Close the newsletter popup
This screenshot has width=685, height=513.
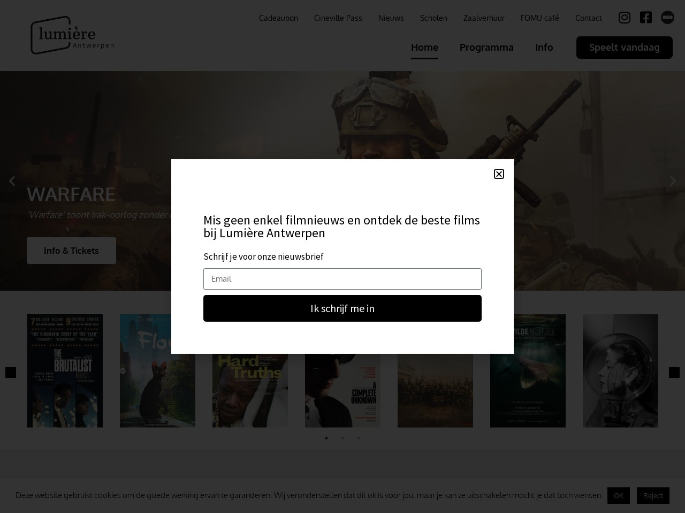[499, 174]
